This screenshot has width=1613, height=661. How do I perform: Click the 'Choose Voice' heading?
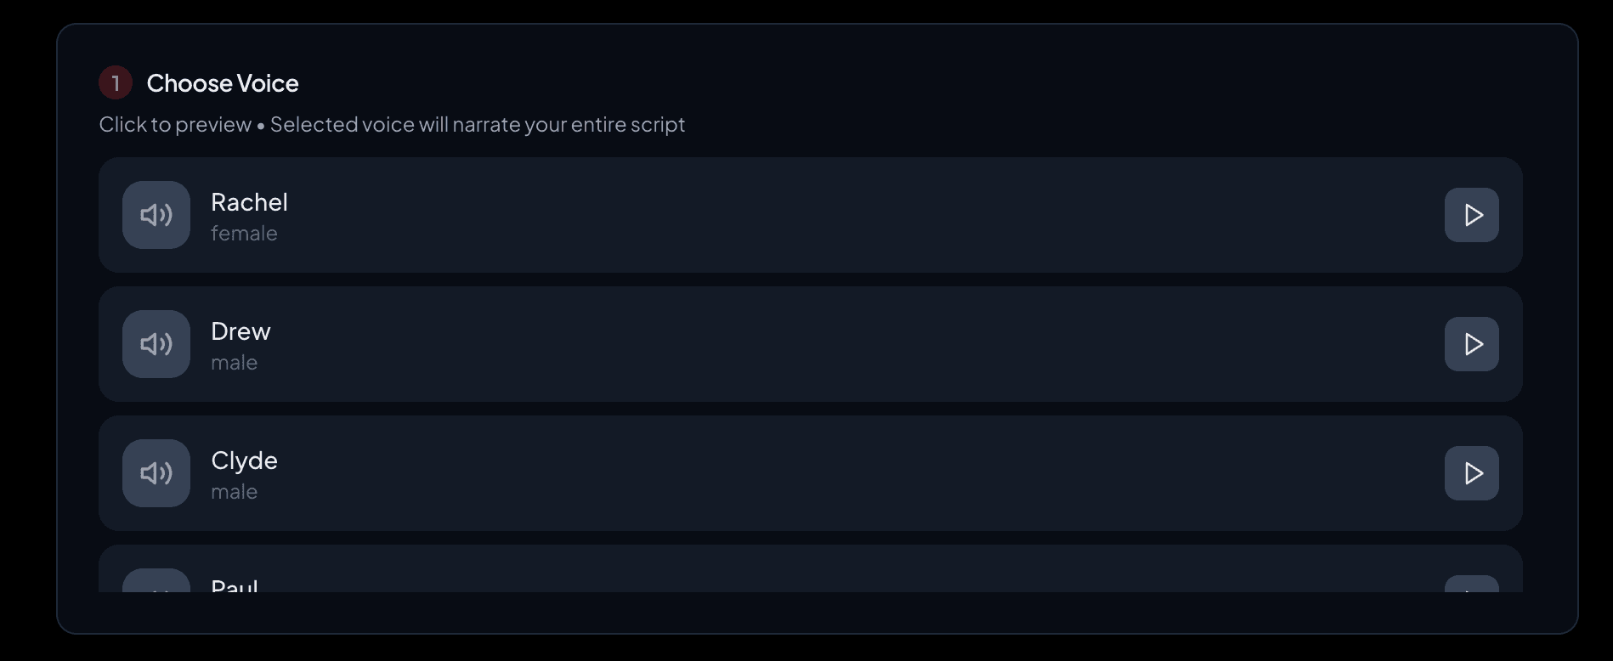(x=223, y=83)
